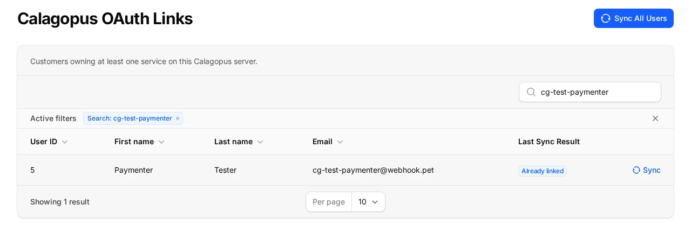Click the chevron beside Email header
Screen dimensions: 691x226
click(340, 142)
